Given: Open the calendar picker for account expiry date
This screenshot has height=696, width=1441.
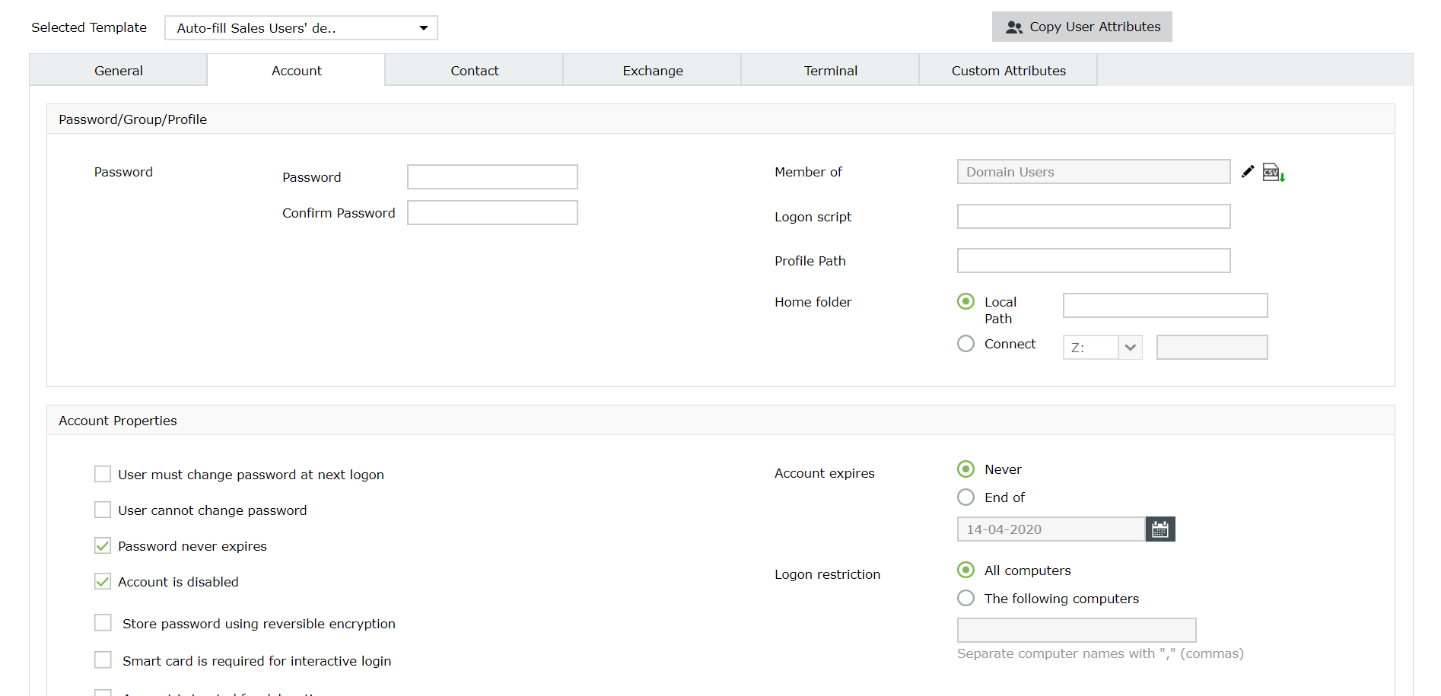Looking at the screenshot, I should point(1159,529).
